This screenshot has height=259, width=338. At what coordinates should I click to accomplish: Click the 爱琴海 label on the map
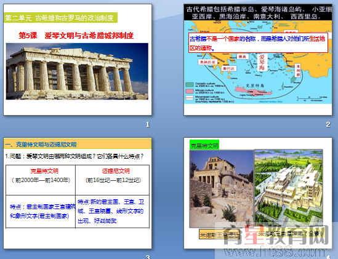(262, 62)
